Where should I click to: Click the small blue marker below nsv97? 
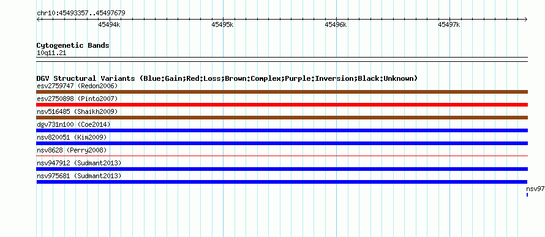coord(527,195)
